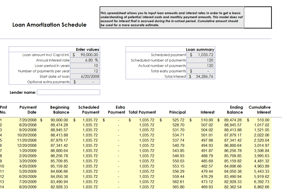Select the optional extra payments input cell

point(85,82)
